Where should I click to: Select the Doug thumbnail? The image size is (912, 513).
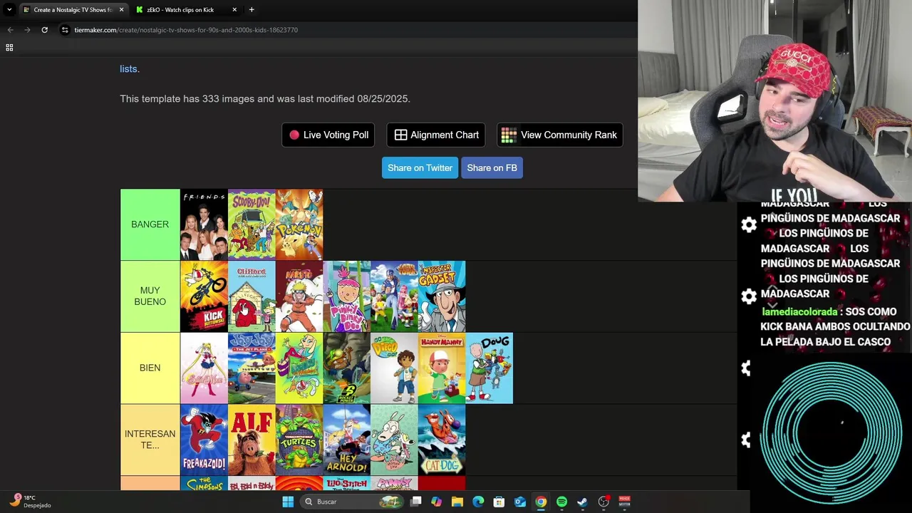(x=489, y=368)
